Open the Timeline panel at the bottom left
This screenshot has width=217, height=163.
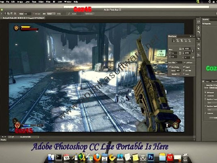(3, 140)
